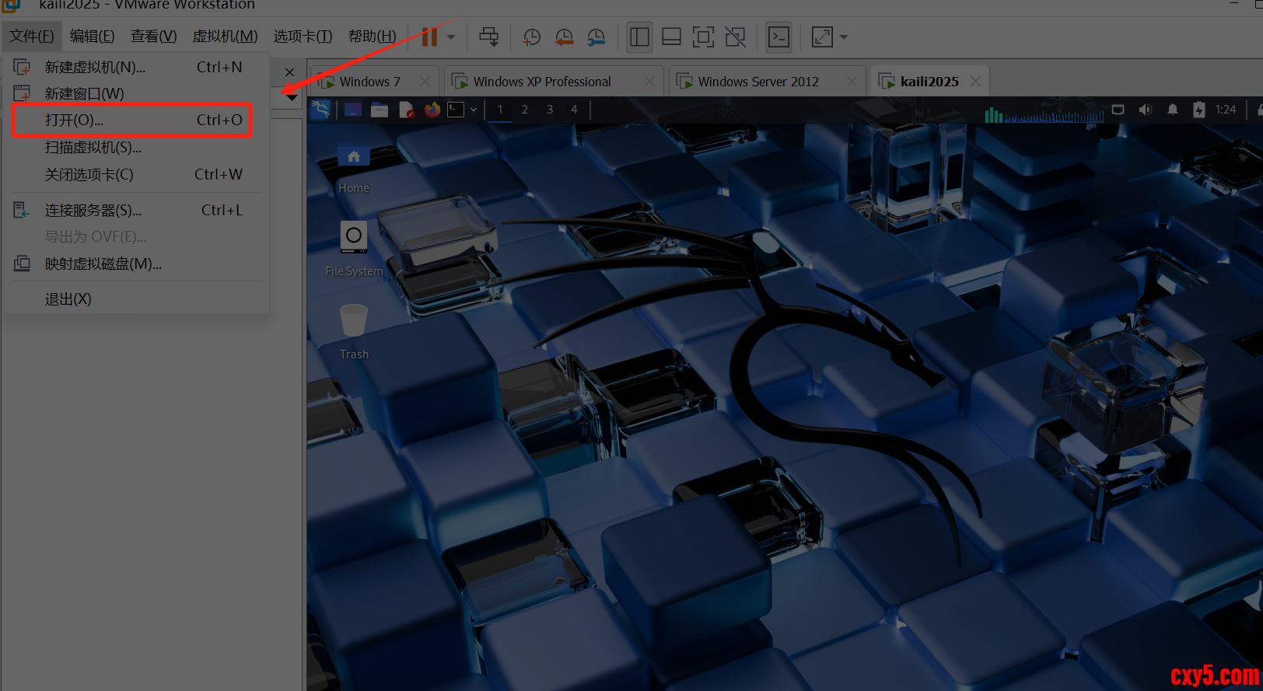
Task: Click the volume speaker icon in Kali panel
Action: (x=1145, y=110)
